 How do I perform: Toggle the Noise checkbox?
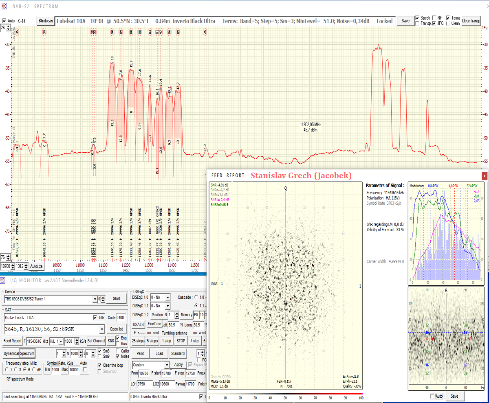(x=117, y=356)
